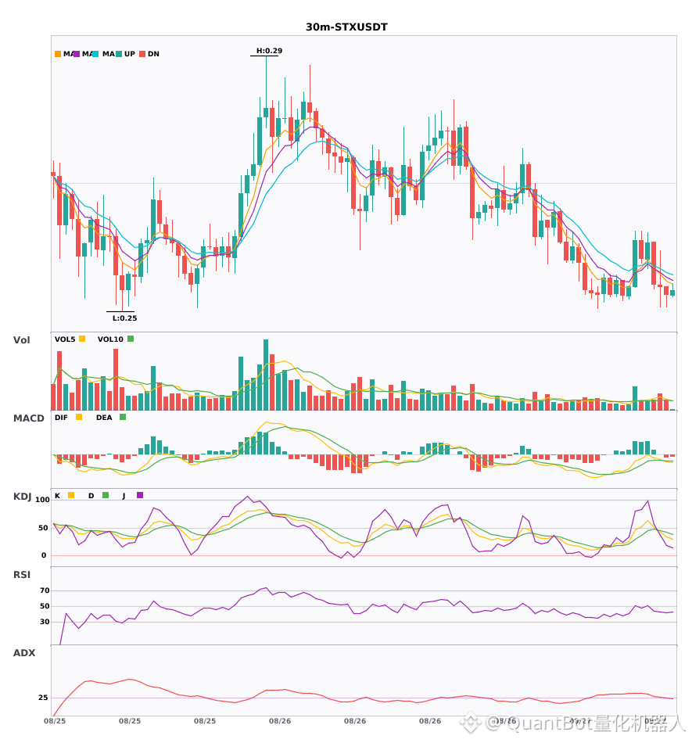Select the Vol panel label
The width and height of the screenshot is (692, 743).
tap(21, 340)
